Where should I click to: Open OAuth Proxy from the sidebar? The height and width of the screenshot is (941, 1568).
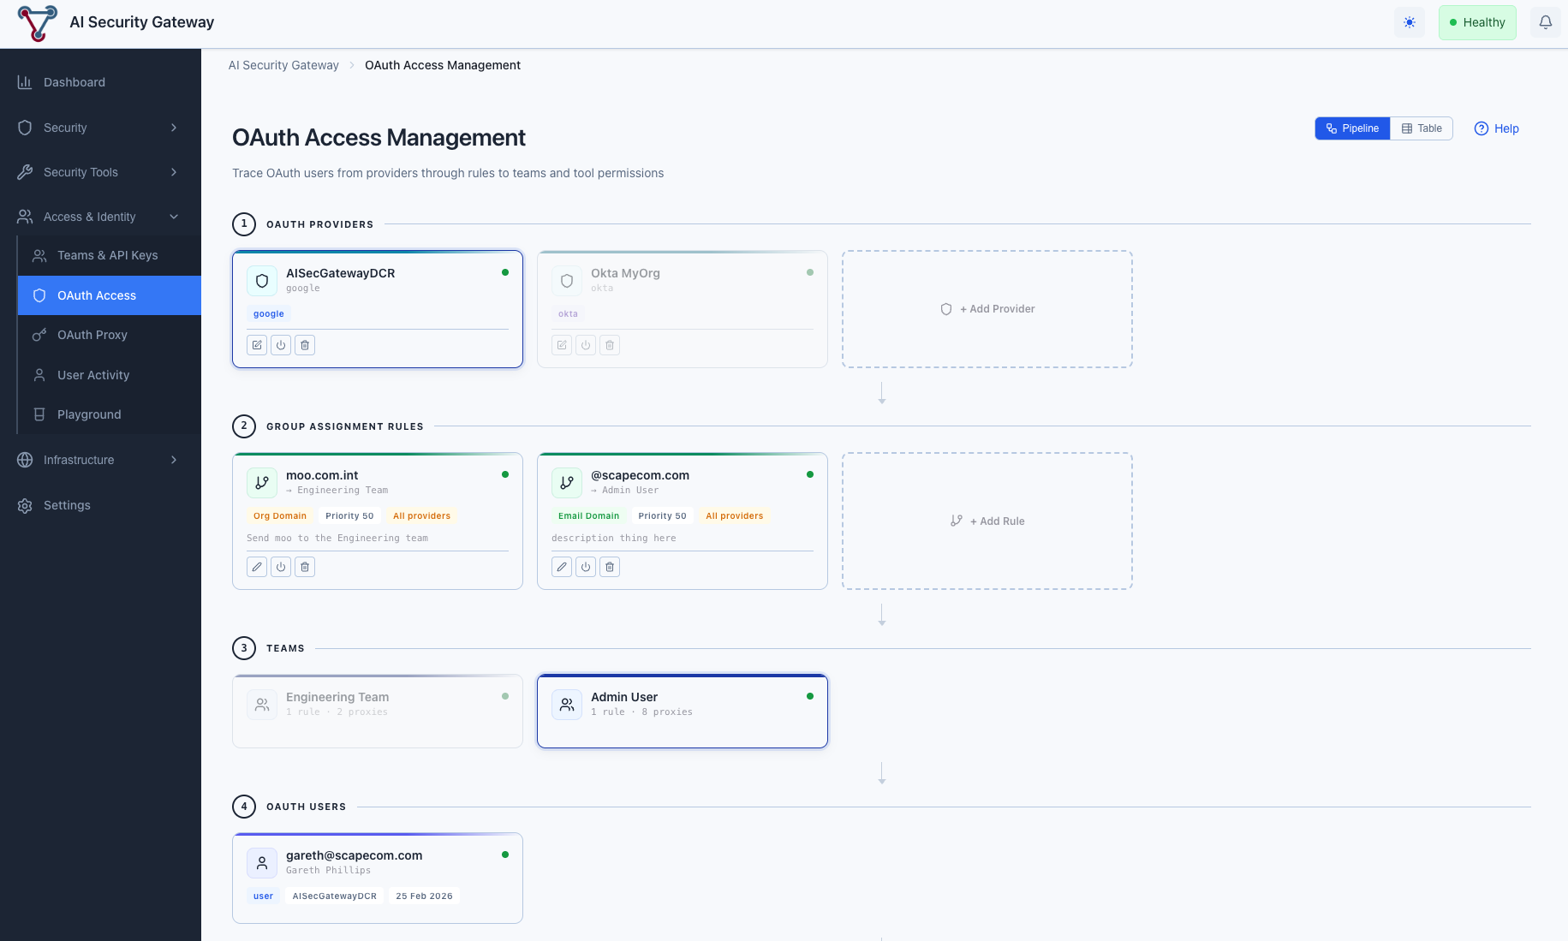[x=92, y=335]
